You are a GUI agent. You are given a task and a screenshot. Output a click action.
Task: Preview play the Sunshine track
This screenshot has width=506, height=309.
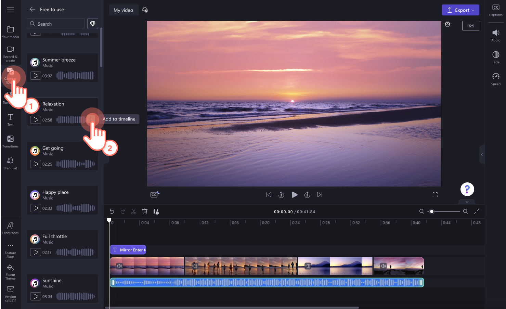pyautogui.click(x=36, y=296)
